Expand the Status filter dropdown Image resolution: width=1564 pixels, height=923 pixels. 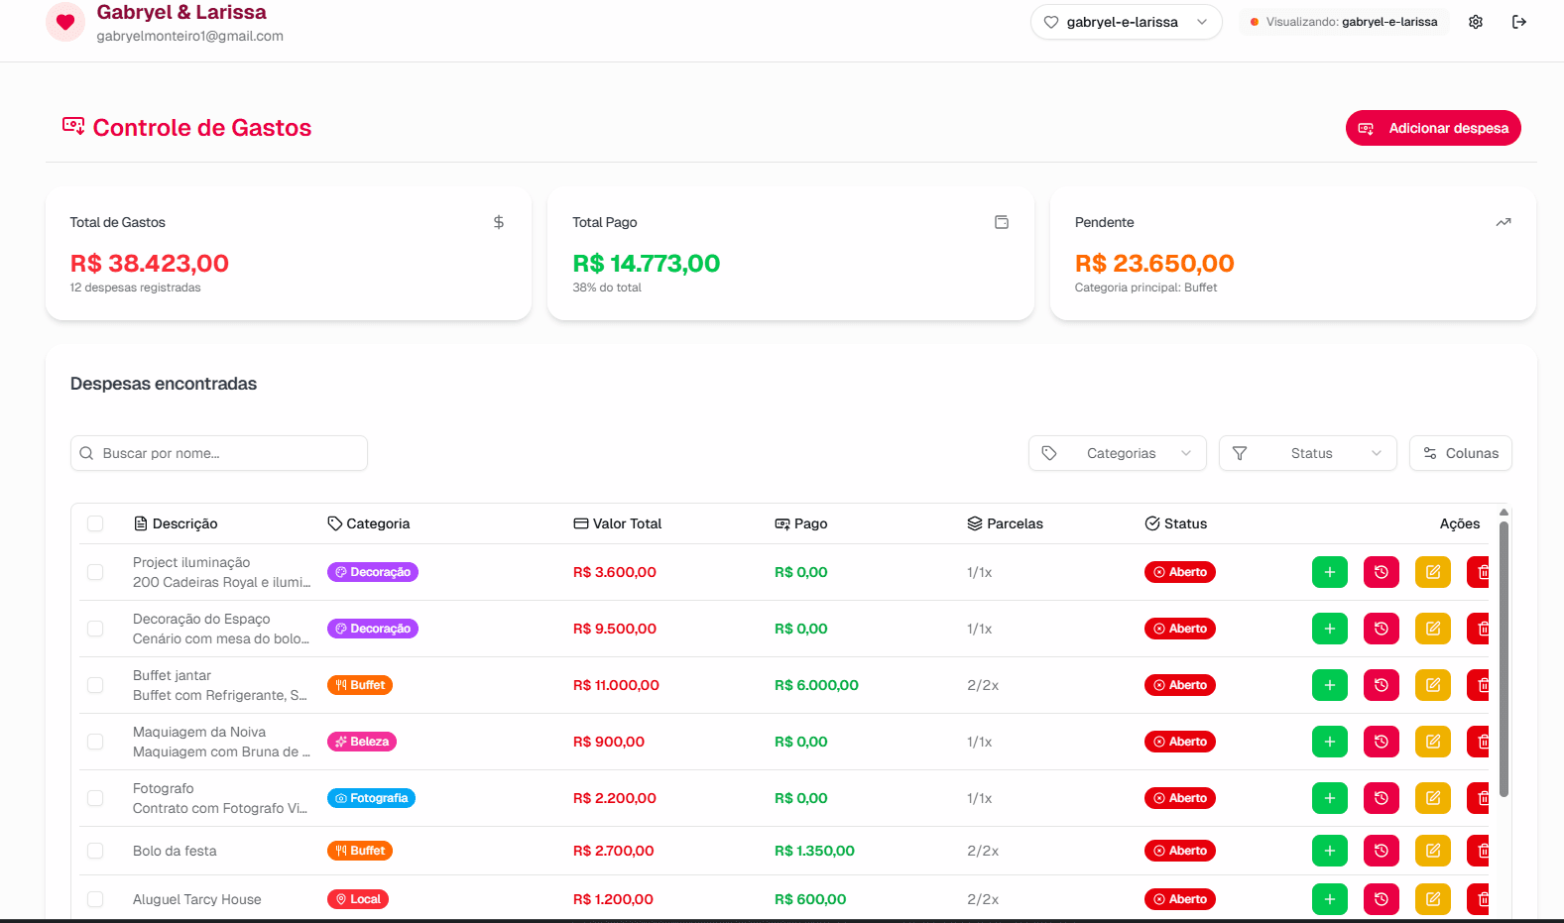1307,453
